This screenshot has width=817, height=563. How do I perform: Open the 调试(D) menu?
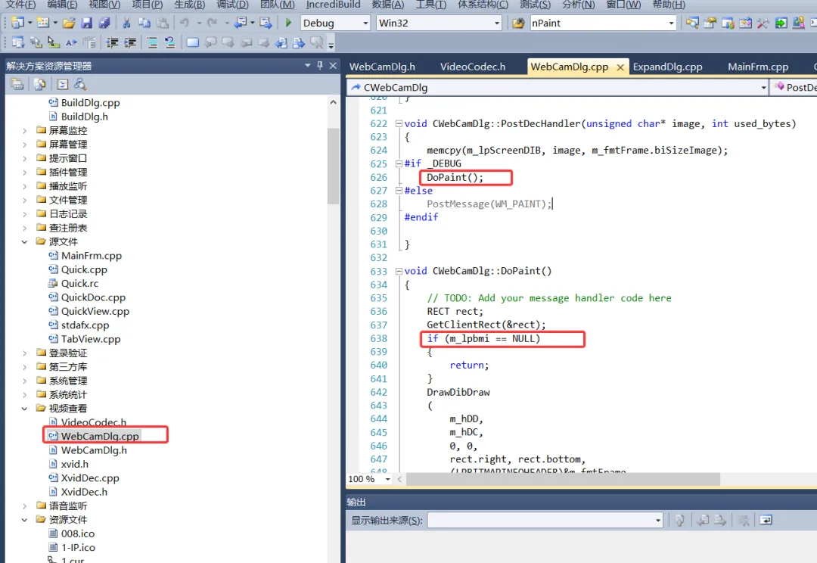(232, 5)
